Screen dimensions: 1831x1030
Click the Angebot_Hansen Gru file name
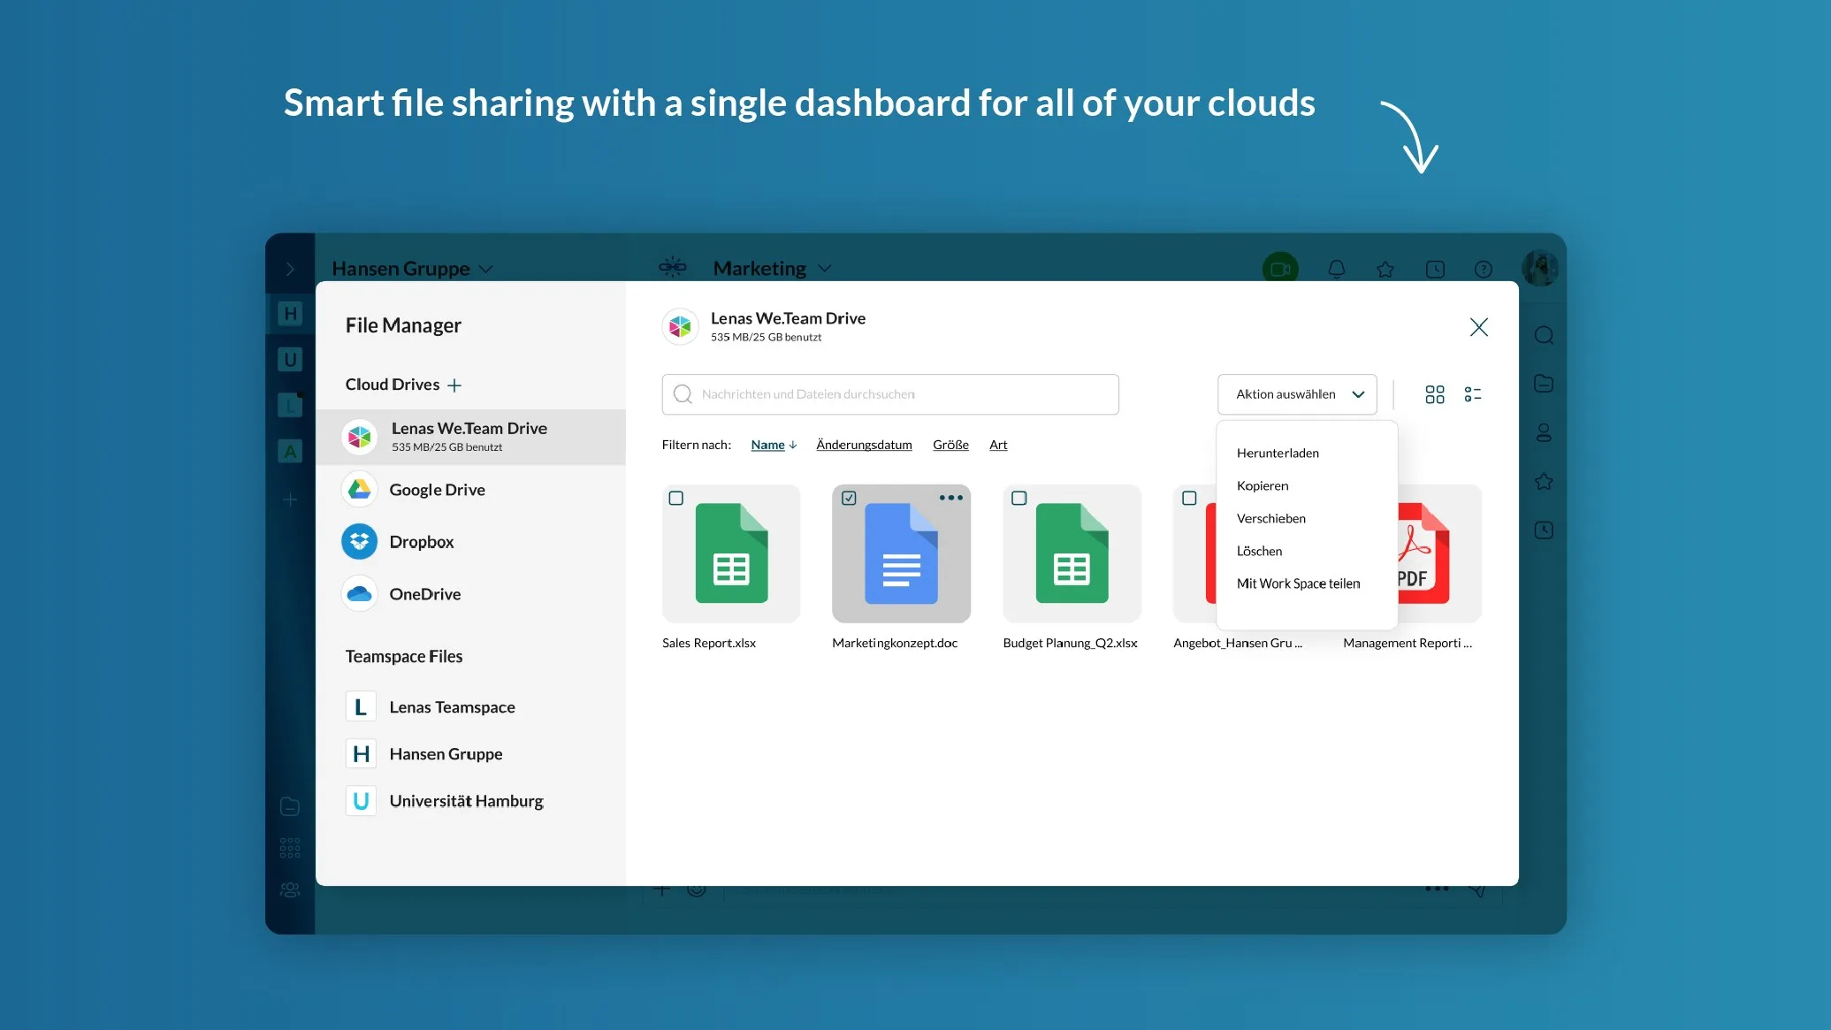[x=1238, y=644]
